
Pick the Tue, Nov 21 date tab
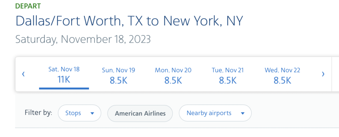click(228, 75)
